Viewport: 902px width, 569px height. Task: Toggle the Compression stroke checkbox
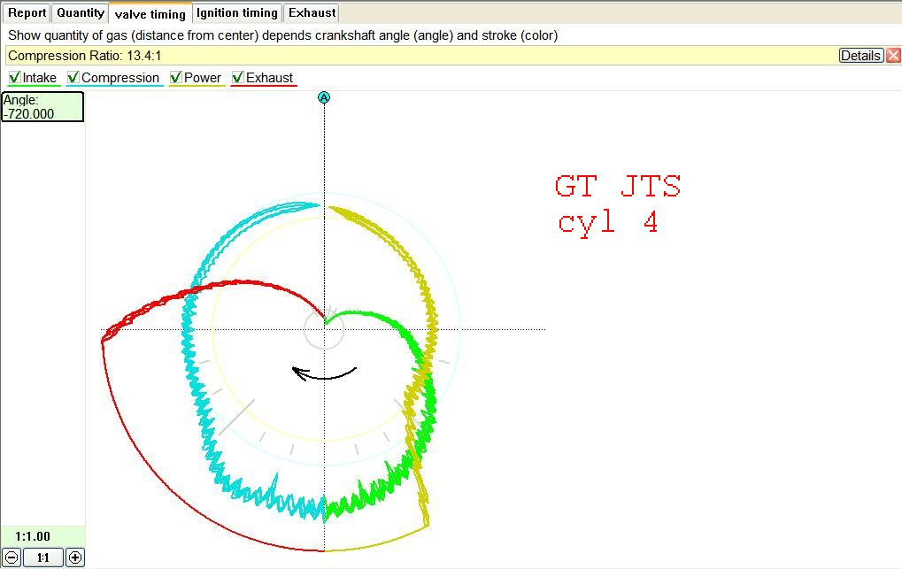tap(73, 77)
